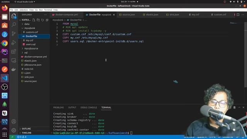Viewport: 247px width, 139px height.
Task: Maximize the terminal panel size
Action: coord(239,107)
